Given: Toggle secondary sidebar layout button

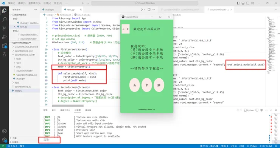Looking at the screenshot, I should (x=248, y=3).
